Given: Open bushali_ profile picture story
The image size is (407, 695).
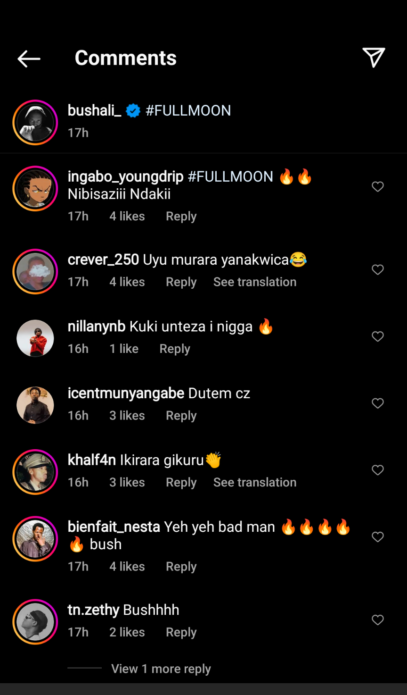Looking at the screenshot, I should click(35, 123).
